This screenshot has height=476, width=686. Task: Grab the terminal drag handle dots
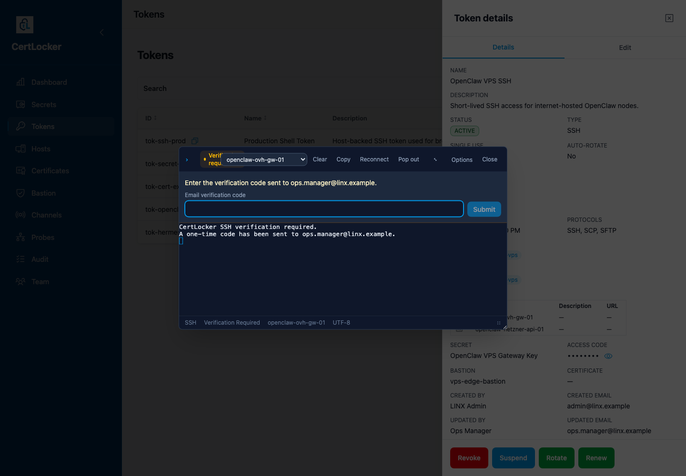point(499,323)
